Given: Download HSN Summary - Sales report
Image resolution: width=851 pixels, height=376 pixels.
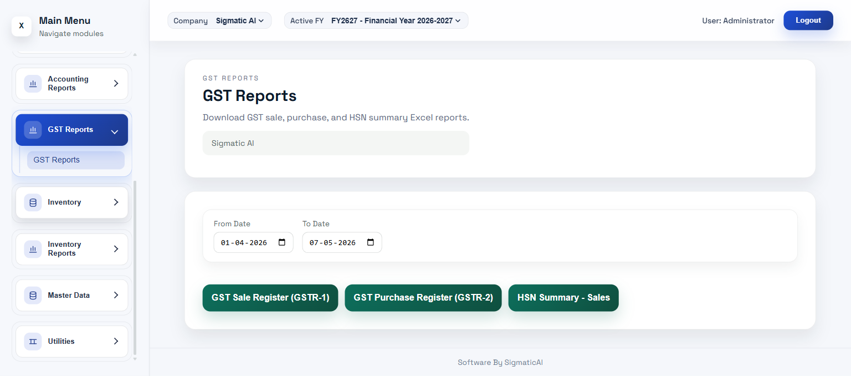Looking at the screenshot, I should point(563,298).
